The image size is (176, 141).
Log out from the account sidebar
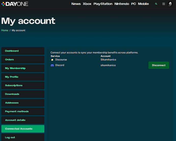23,137
